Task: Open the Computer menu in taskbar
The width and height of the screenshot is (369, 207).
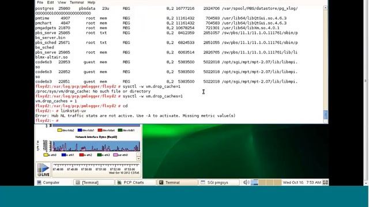Action: point(48,182)
